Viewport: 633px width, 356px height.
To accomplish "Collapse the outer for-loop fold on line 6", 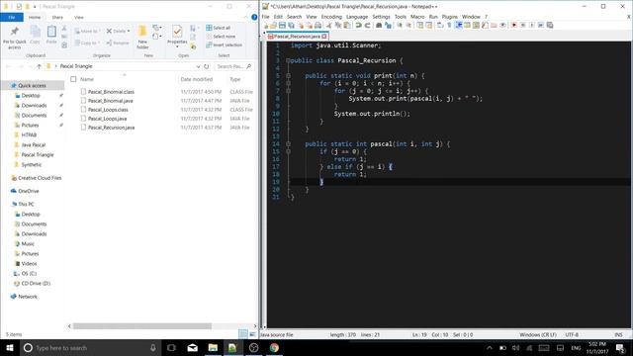I will 288,83.
